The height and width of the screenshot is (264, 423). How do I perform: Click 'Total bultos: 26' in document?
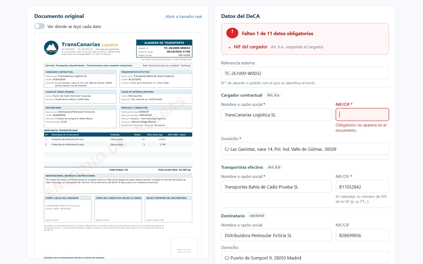[x=118, y=170]
